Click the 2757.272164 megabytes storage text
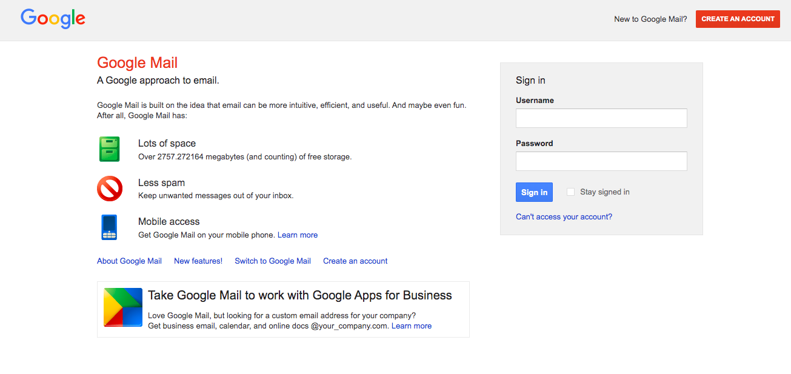The width and height of the screenshot is (791, 374). click(x=245, y=157)
